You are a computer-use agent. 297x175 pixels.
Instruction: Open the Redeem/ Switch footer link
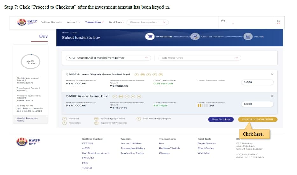(169, 148)
